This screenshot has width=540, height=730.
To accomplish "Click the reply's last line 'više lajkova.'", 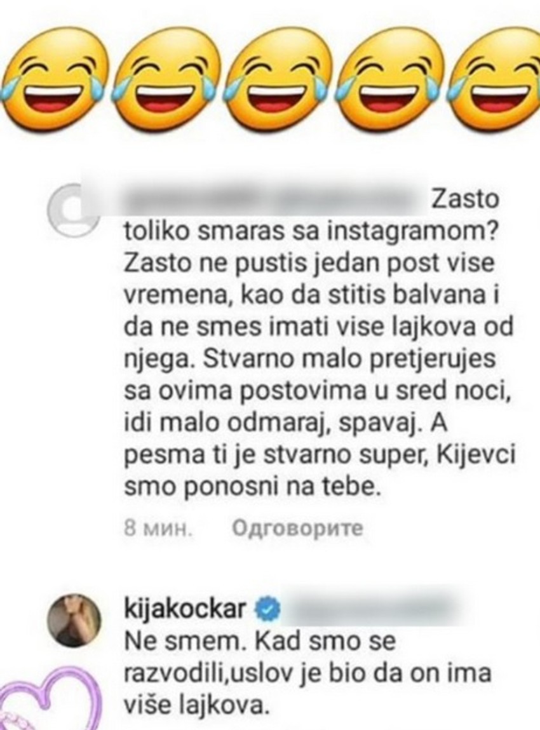I will coord(197,707).
